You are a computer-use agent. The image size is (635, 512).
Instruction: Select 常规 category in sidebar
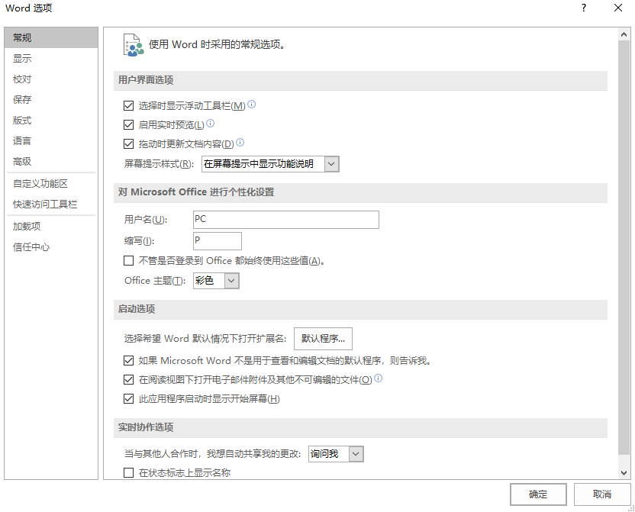coord(51,37)
